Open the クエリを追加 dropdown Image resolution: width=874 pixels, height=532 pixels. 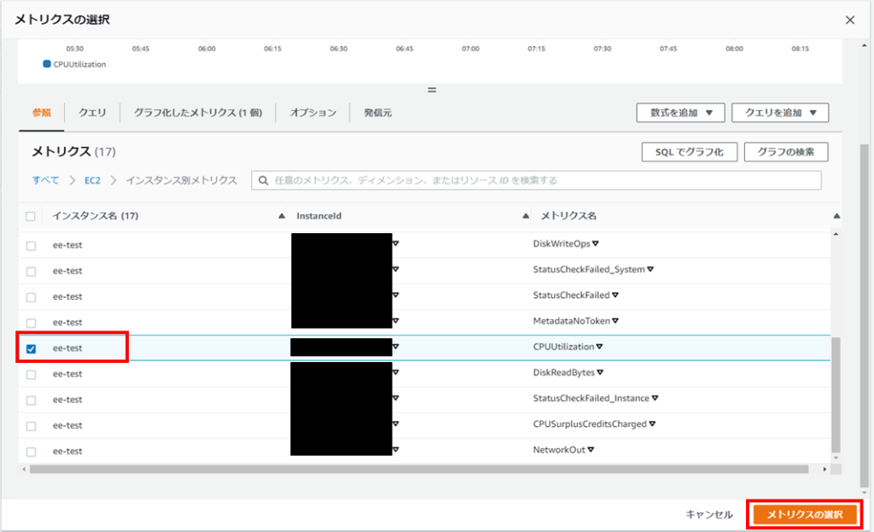pos(780,113)
